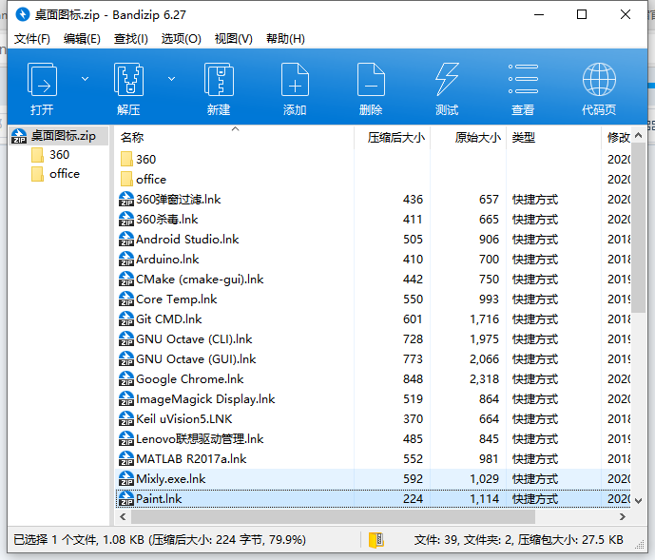The image size is (655, 560).
Task: Open the 视图(V) menu
Action: pyautogui.click(x=234, y=39)
